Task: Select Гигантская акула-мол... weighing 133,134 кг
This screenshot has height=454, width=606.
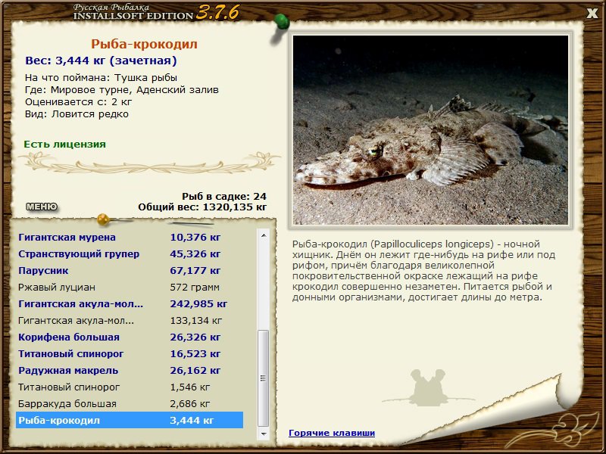Action: [x=130, y=320]
